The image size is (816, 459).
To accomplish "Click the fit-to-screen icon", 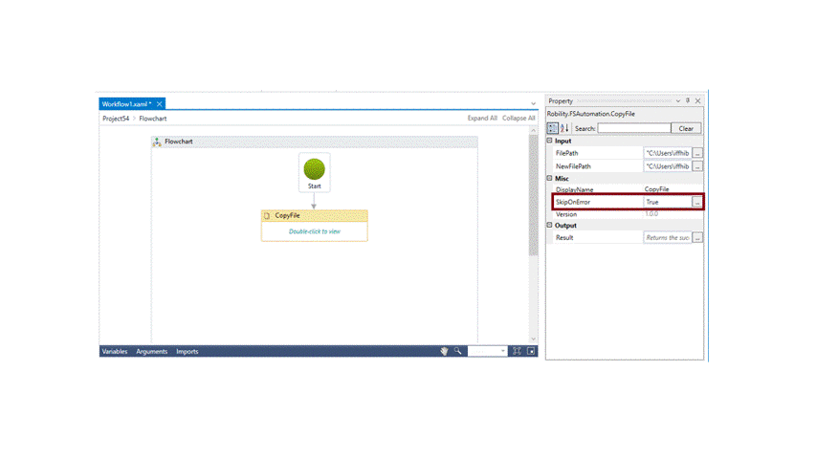I will pyautogui.click(x=517, y=351).
